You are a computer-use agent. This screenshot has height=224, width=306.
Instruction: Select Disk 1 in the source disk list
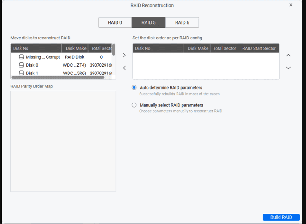32,73
